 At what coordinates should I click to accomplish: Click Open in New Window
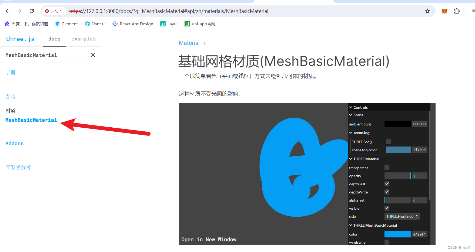pyautogui.click(x=209, y=239)
